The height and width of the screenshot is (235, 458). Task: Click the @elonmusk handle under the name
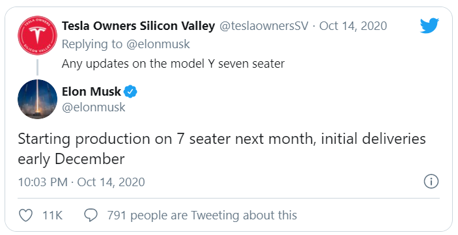93,107
